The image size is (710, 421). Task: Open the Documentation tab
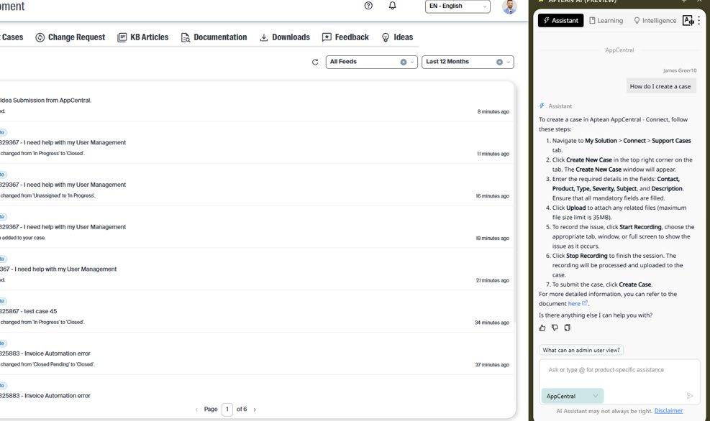[214, 37]
